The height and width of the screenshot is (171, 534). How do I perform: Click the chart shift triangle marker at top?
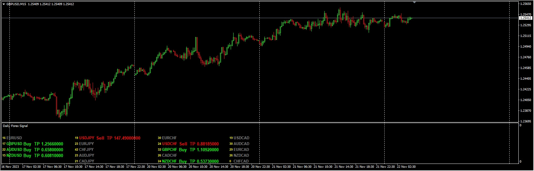[x=414, y=3]
